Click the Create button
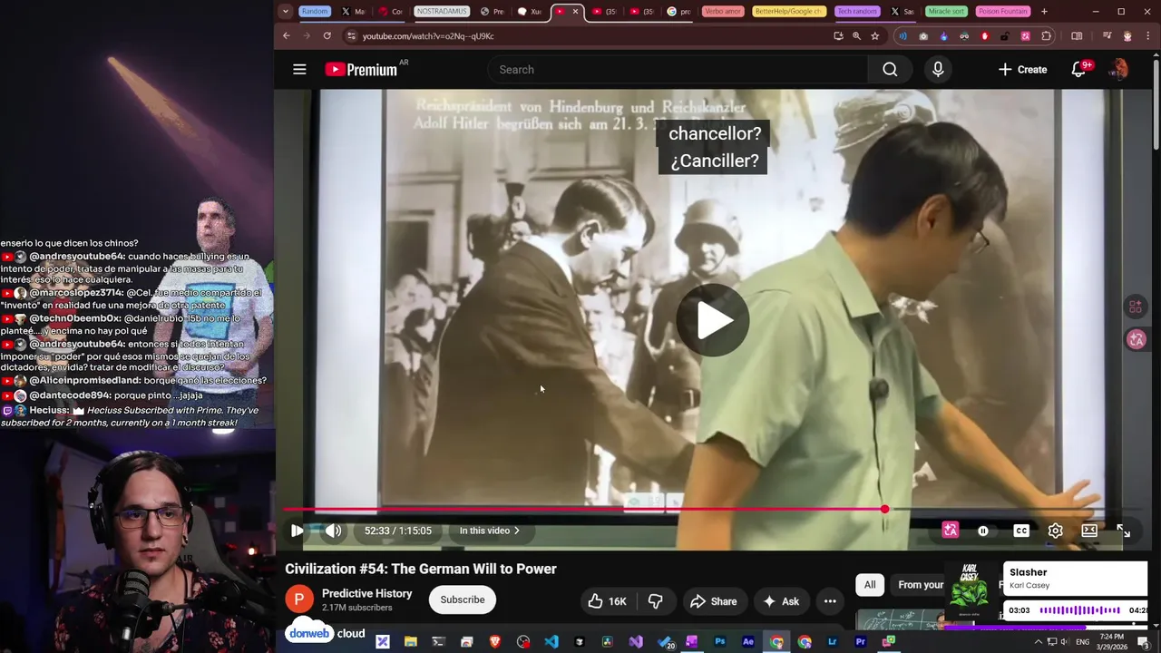Image resolution: width=1161 pixels, height=653 pixels. coord(1022,69)
